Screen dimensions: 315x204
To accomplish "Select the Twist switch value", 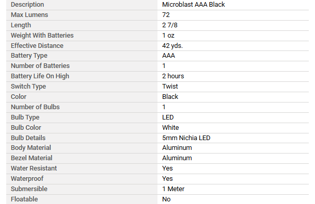I will [170, 87].
